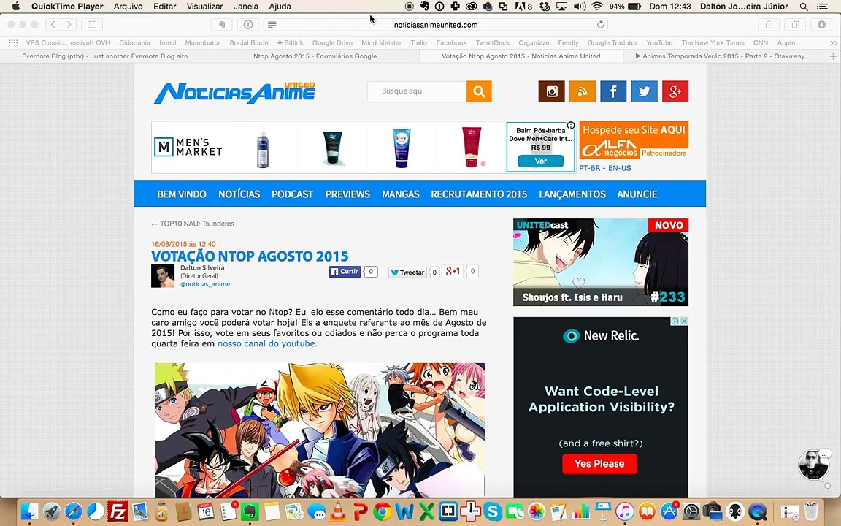Open Safari's share button

[769, 25]
